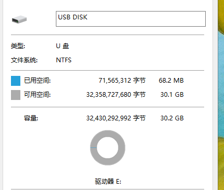Image resolution: width=224 pixels, height=190 pixels.
Task: Click the 文件系统 label
Action: click(24, 60)
